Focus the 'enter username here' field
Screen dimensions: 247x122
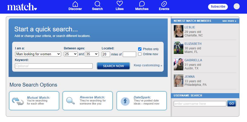(x=200, y=104)
